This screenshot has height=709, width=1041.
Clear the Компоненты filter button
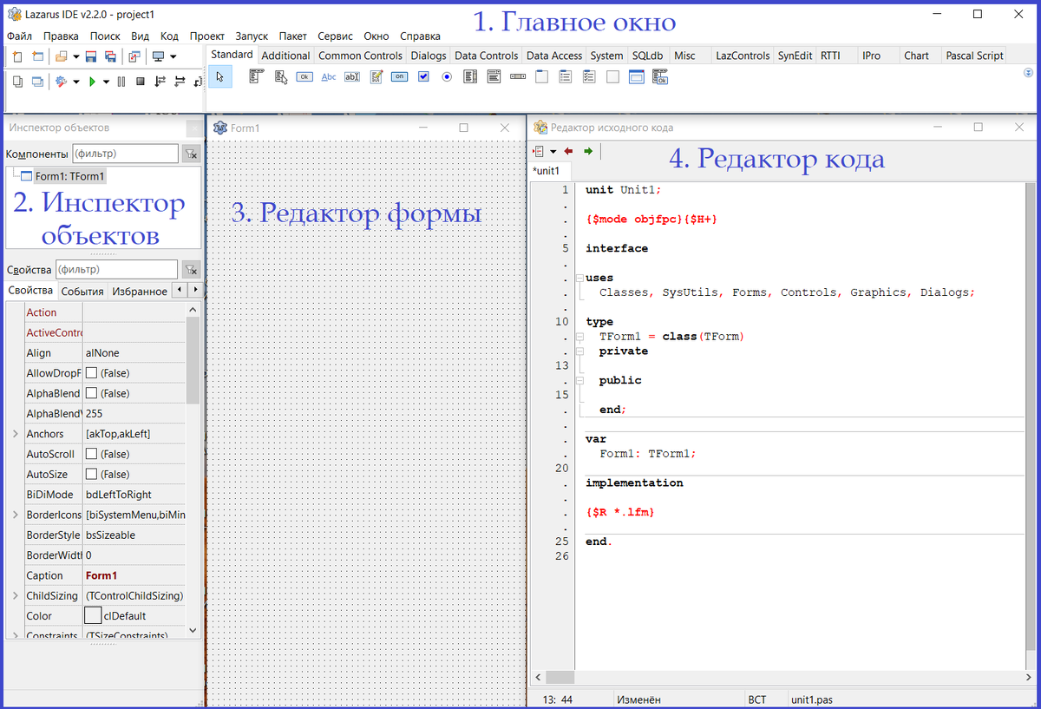point(191,154)
